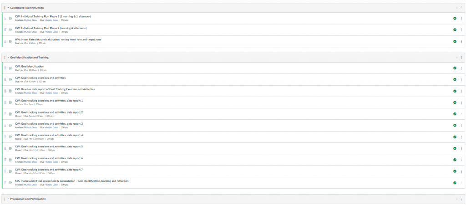Open kebab menu for data report 5

coord(461,148)
